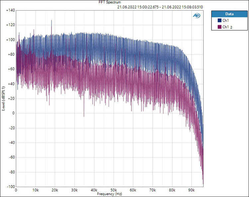Screen dimensions: 249x197
Task: Click the 70k tick on frequency axis
Action: [152, 190]
